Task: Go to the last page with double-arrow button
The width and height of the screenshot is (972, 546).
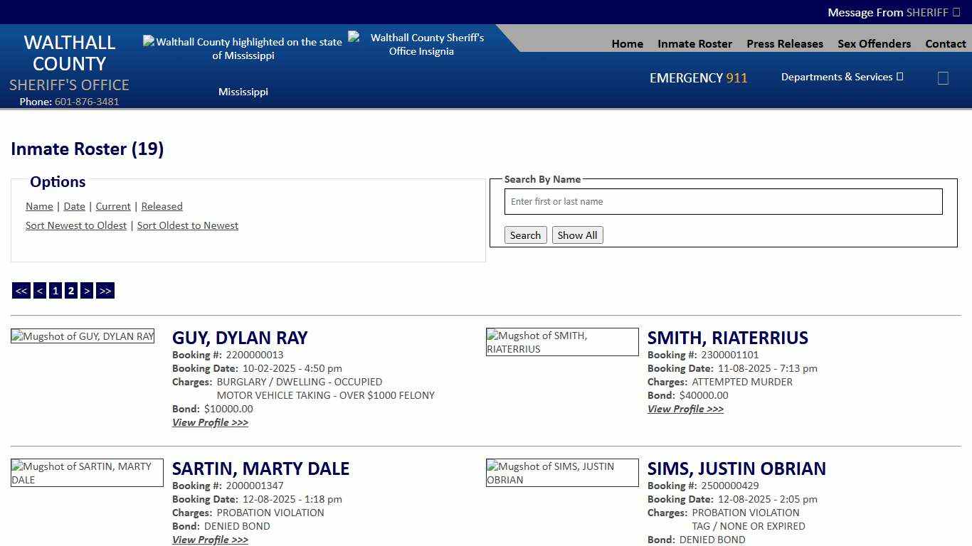Action: coord(105,290)
